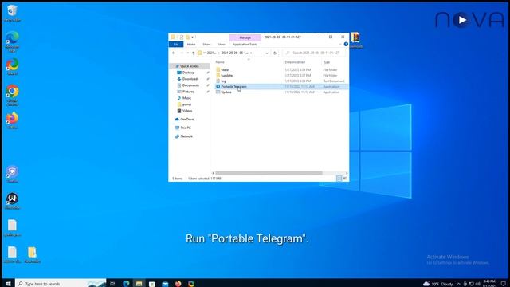Open Task View from the taskbar
510x287 pixels.
point(112,284)
